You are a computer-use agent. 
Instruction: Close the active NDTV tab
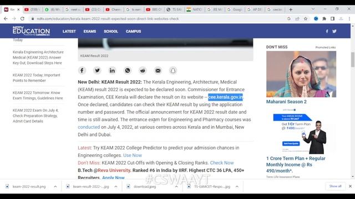[x=18, y=9]
